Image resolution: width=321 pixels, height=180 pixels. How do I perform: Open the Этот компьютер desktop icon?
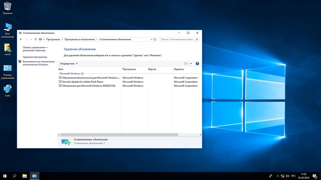click(7, 27)
